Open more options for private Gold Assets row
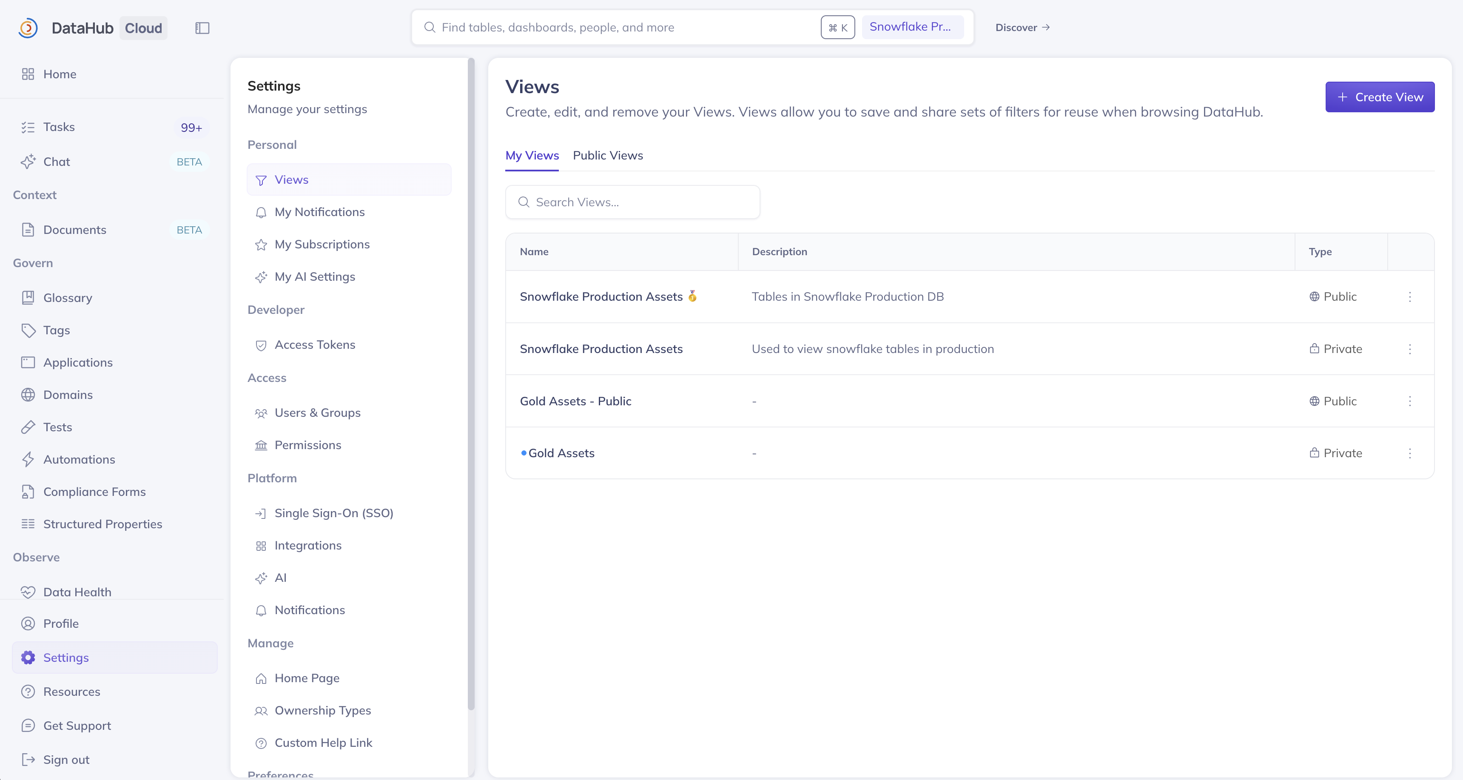1463x780 pixels. tap(1409, 453)
